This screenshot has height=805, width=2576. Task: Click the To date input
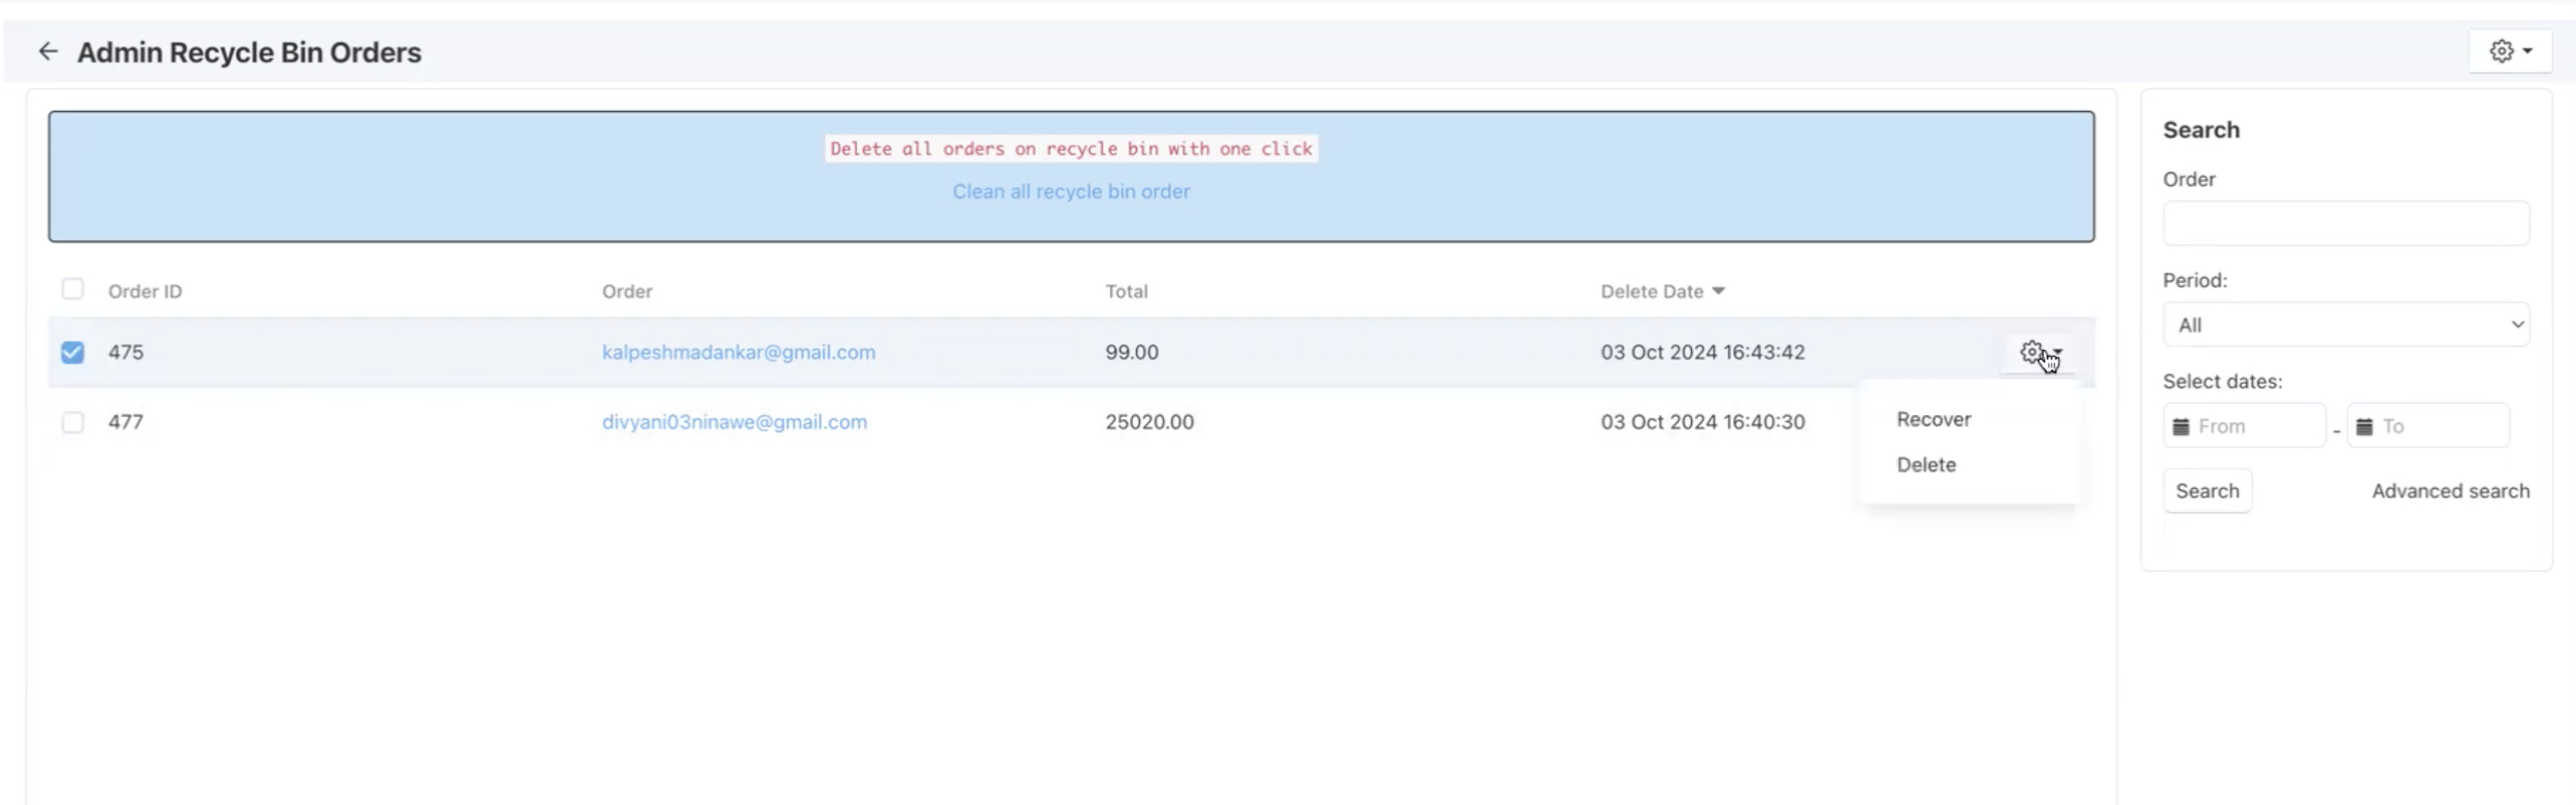(x=2428, y=426)
